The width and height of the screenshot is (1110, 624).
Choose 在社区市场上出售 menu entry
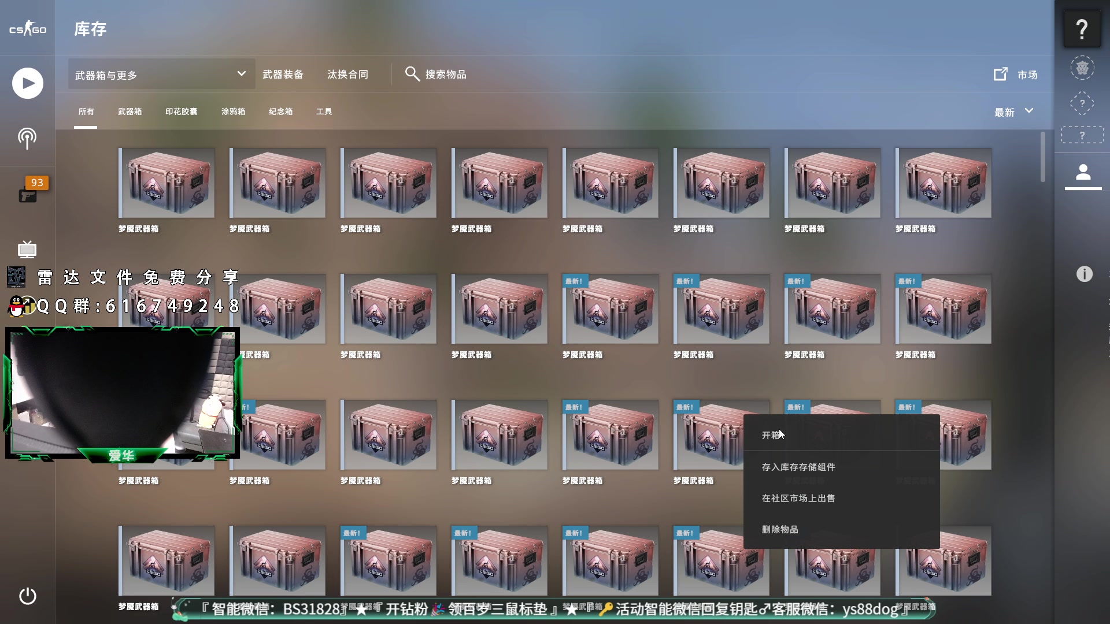[x=841, y=498]
